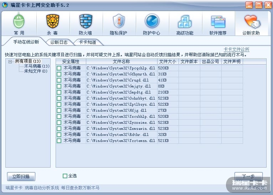Sort by the 文件声明 column header
Image resolution: width=273 pixels, height=195 pixels.
pos(232,62)
